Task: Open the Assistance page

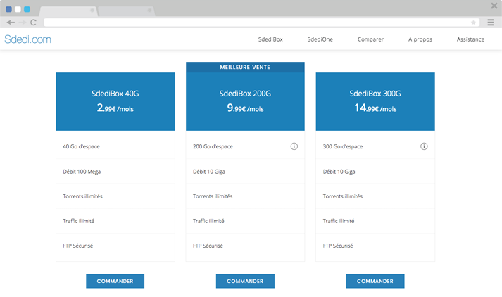Action: point(470,39)
